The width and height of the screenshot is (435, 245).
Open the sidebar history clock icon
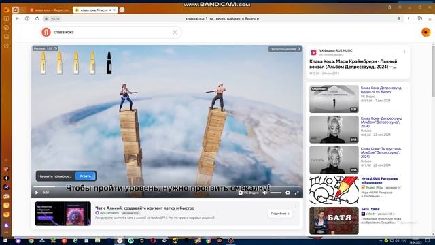point(6,46)
